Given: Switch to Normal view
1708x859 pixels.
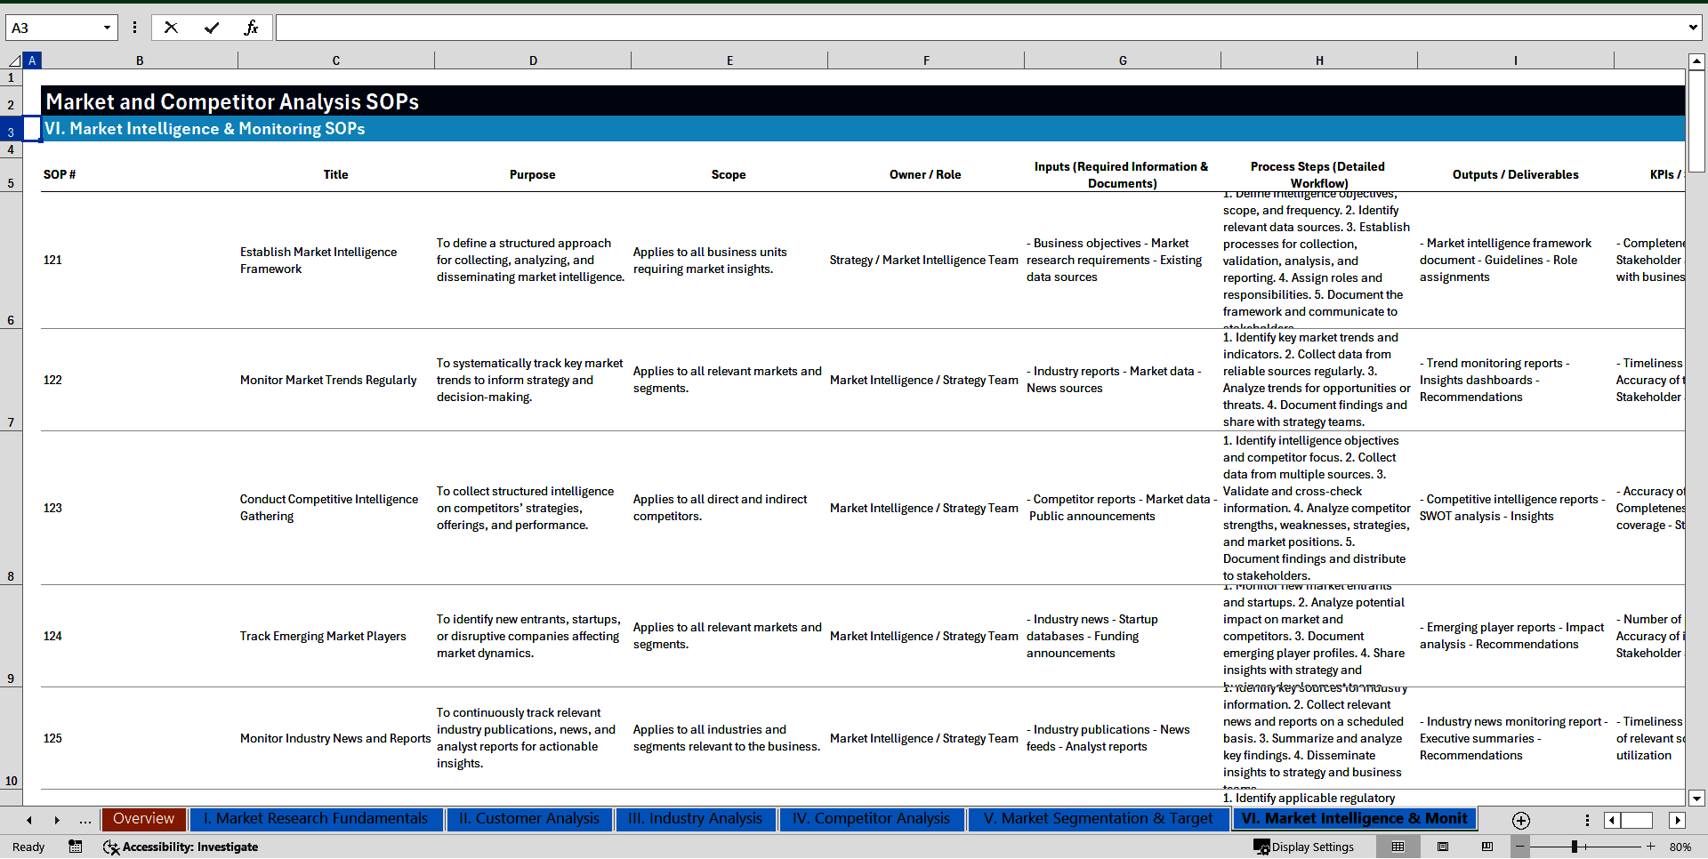Looking at the screenshot, I should pos(1398,847).
